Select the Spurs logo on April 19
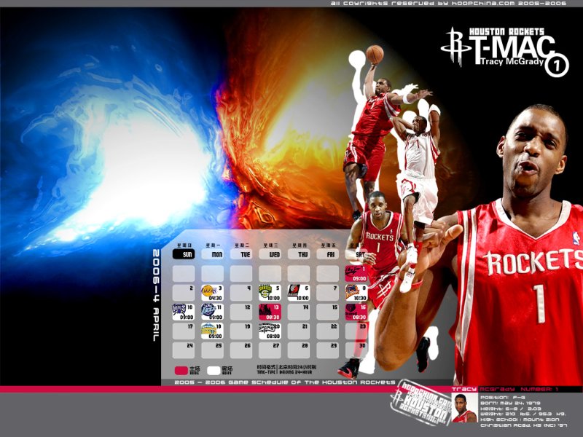Viewport: 583px width, 437px height. pyautogui.click(x=266, y=328)
